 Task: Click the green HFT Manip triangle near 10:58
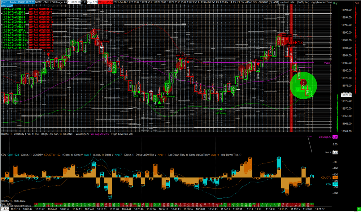click(x=221, y=109)
